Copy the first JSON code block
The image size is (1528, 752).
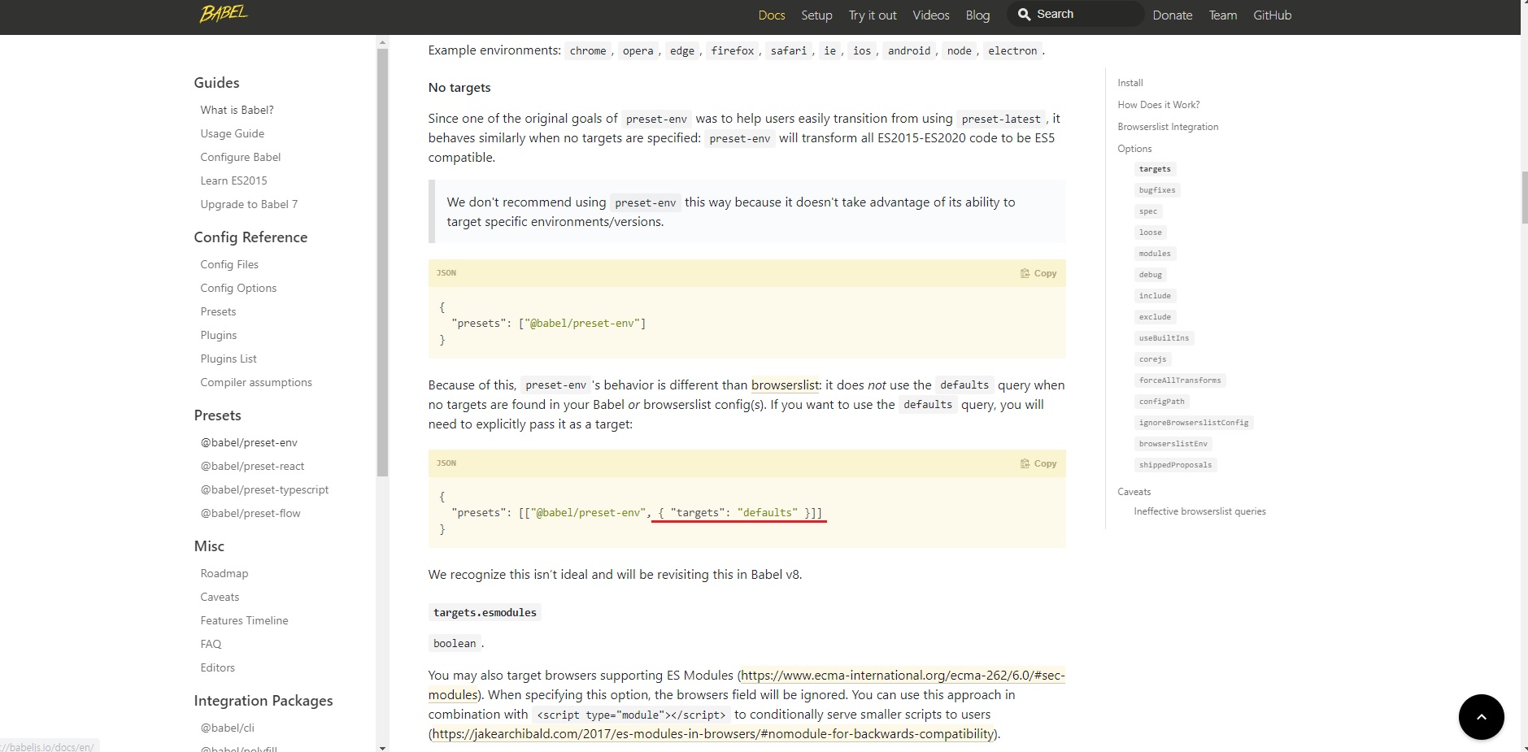point(1038,273)
